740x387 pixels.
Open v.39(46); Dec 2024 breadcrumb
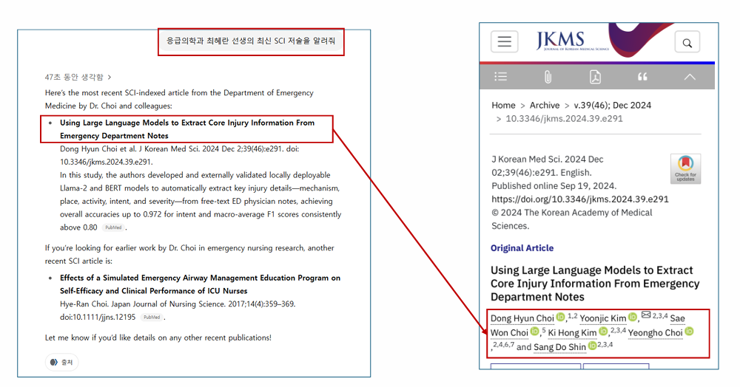612,105
